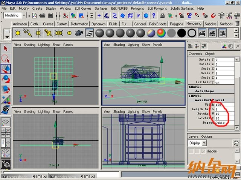This screenshot has width=241, height=180.
Task: Switch to Deformation shelf tab
Action: click(x=79, y=24)
